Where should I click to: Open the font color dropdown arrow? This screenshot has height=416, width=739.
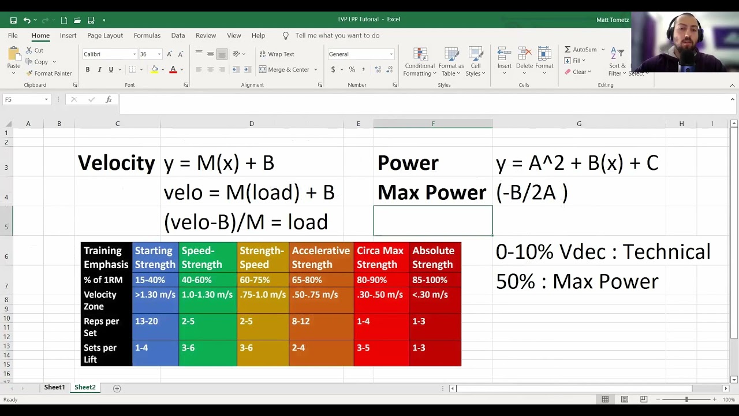click(181, 69)
